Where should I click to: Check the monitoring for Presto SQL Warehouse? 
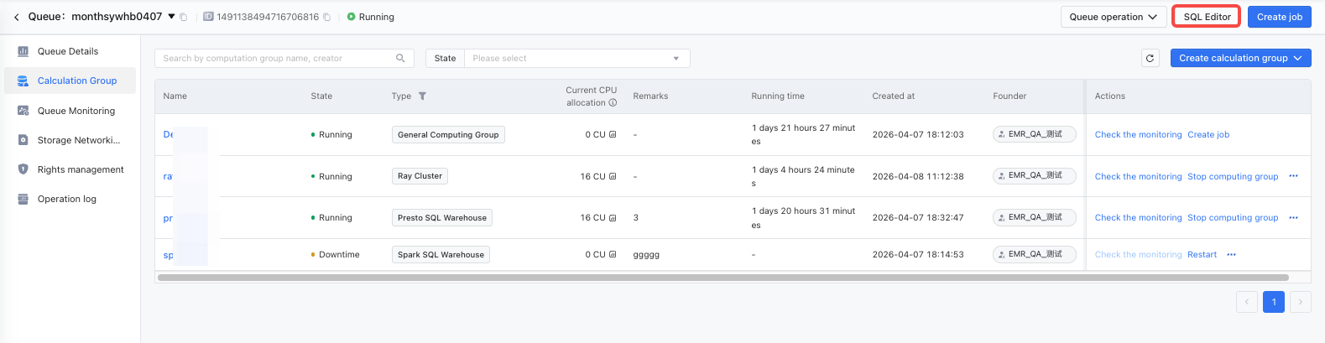click(1138, 218)
